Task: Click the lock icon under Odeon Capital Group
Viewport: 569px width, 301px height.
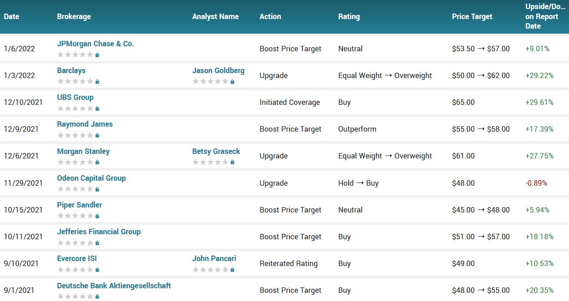Action: tap(97, 189)
